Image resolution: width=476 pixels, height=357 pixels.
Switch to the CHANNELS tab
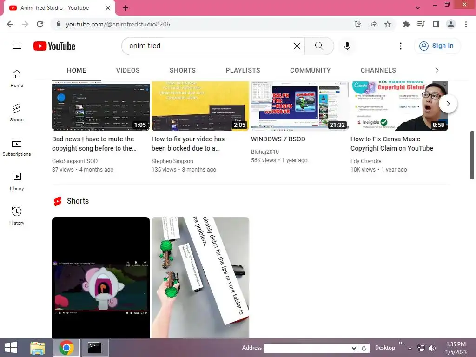coord(378,71)
